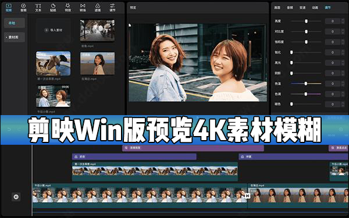Open the 调节 adjust icon in top-left toolbar
349x218 pixels.
coord(112,8)
